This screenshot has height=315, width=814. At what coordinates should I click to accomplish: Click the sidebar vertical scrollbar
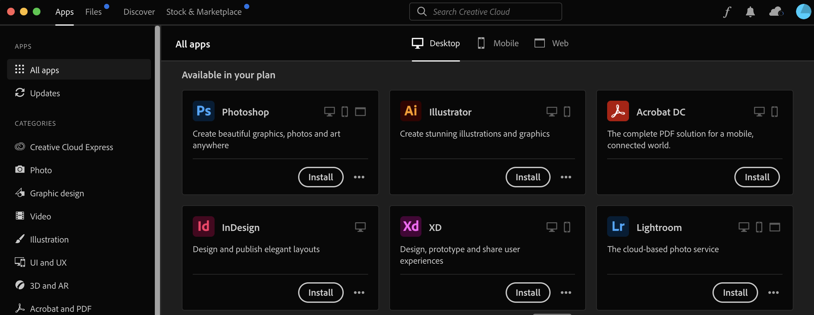coord(157,170)
